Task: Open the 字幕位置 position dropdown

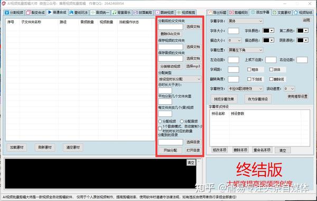Action: pyautogui.click(x=245, y=50)
